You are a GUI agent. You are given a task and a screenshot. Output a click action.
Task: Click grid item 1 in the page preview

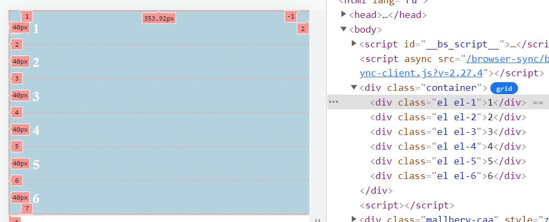click(159, 28)
